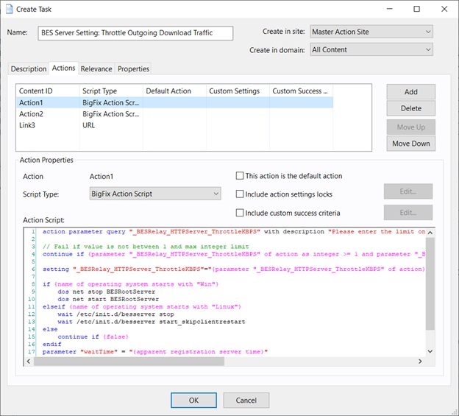Click Move Down button
This screenshot has height=416, width=459.
pos(410,144)
